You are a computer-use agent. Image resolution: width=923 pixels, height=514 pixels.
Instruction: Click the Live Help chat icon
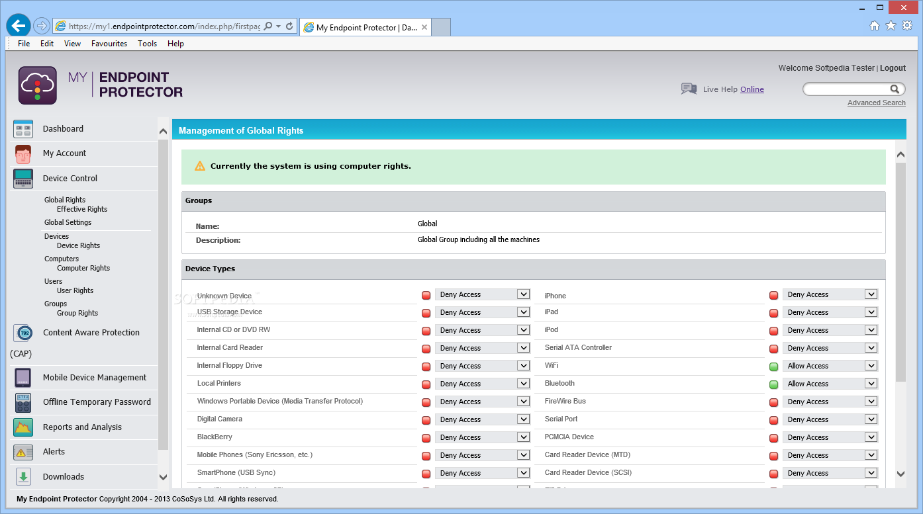(689, 89)
